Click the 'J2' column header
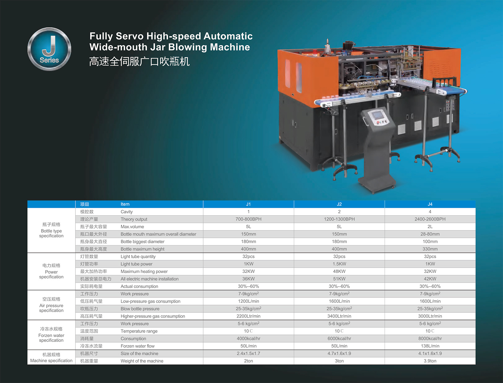 [339, 204]
